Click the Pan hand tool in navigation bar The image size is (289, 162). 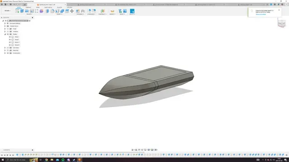pos(139,150)
